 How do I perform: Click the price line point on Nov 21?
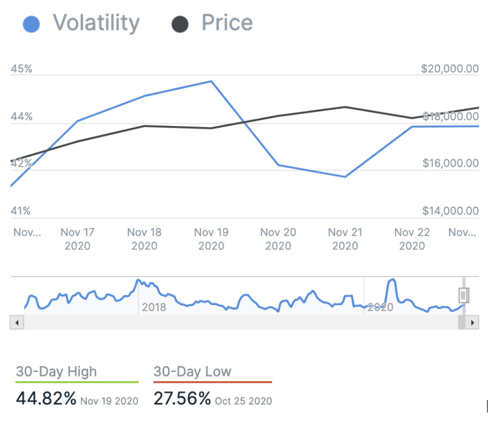[345, 107]
